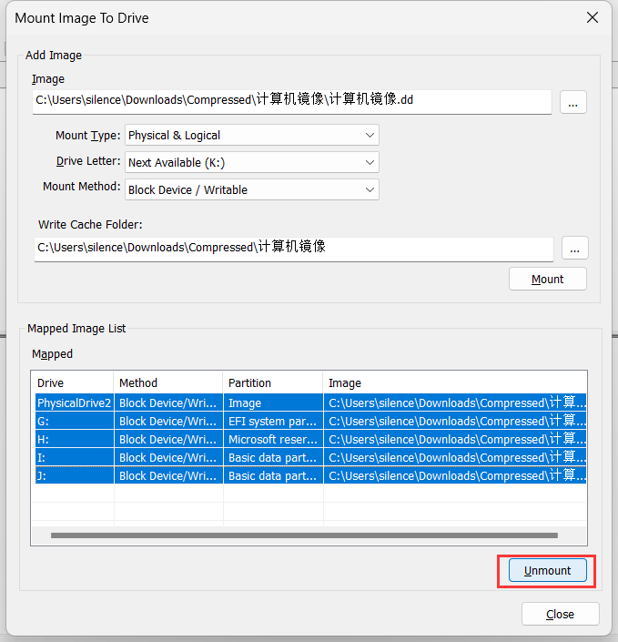Image resolution: width=618 pixels, height=642 pixels.
Task: Select the G: drive row
Action: 310,421
